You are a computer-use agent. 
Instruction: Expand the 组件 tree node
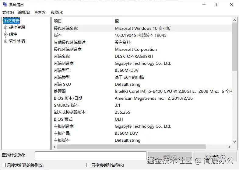(6, 34)
